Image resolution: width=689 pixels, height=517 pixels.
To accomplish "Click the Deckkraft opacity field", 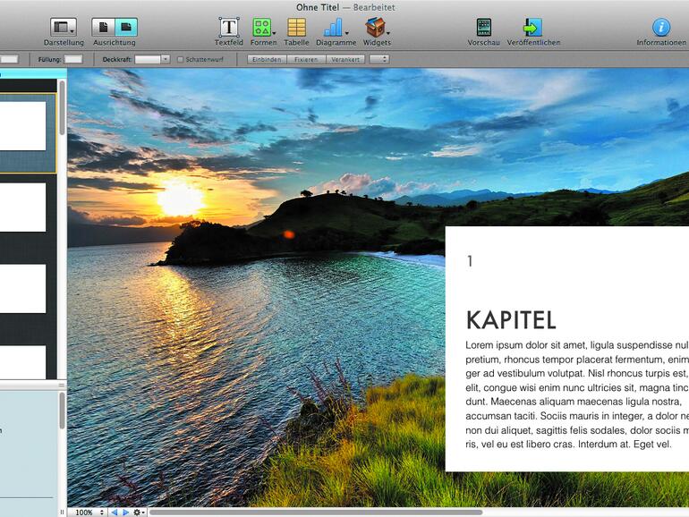I will click(148, 59).
